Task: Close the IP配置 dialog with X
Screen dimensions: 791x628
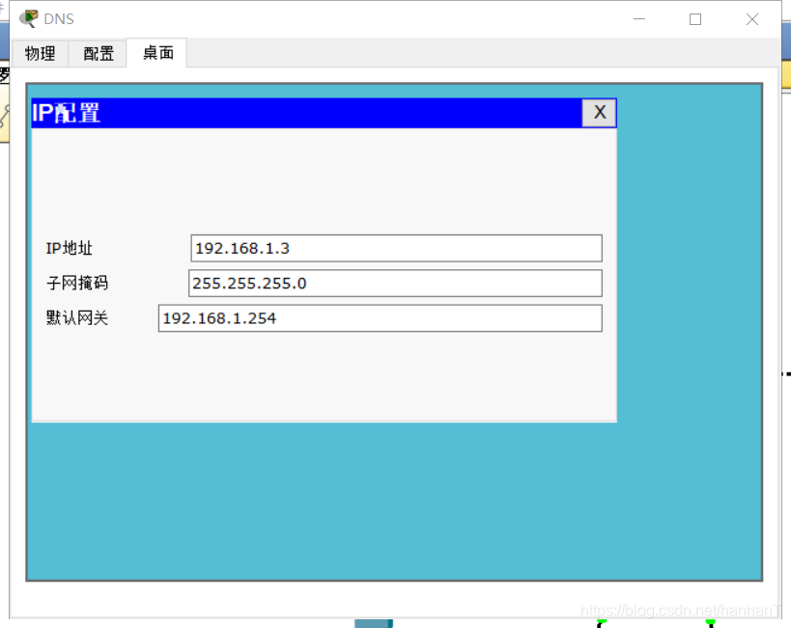Action: pos(599,113)
